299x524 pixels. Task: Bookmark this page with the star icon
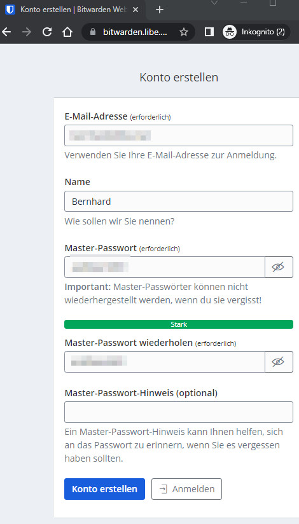[x=184, y=32]
